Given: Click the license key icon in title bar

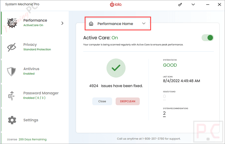Looking at the screenshot, I should click(x=180, y=4).
